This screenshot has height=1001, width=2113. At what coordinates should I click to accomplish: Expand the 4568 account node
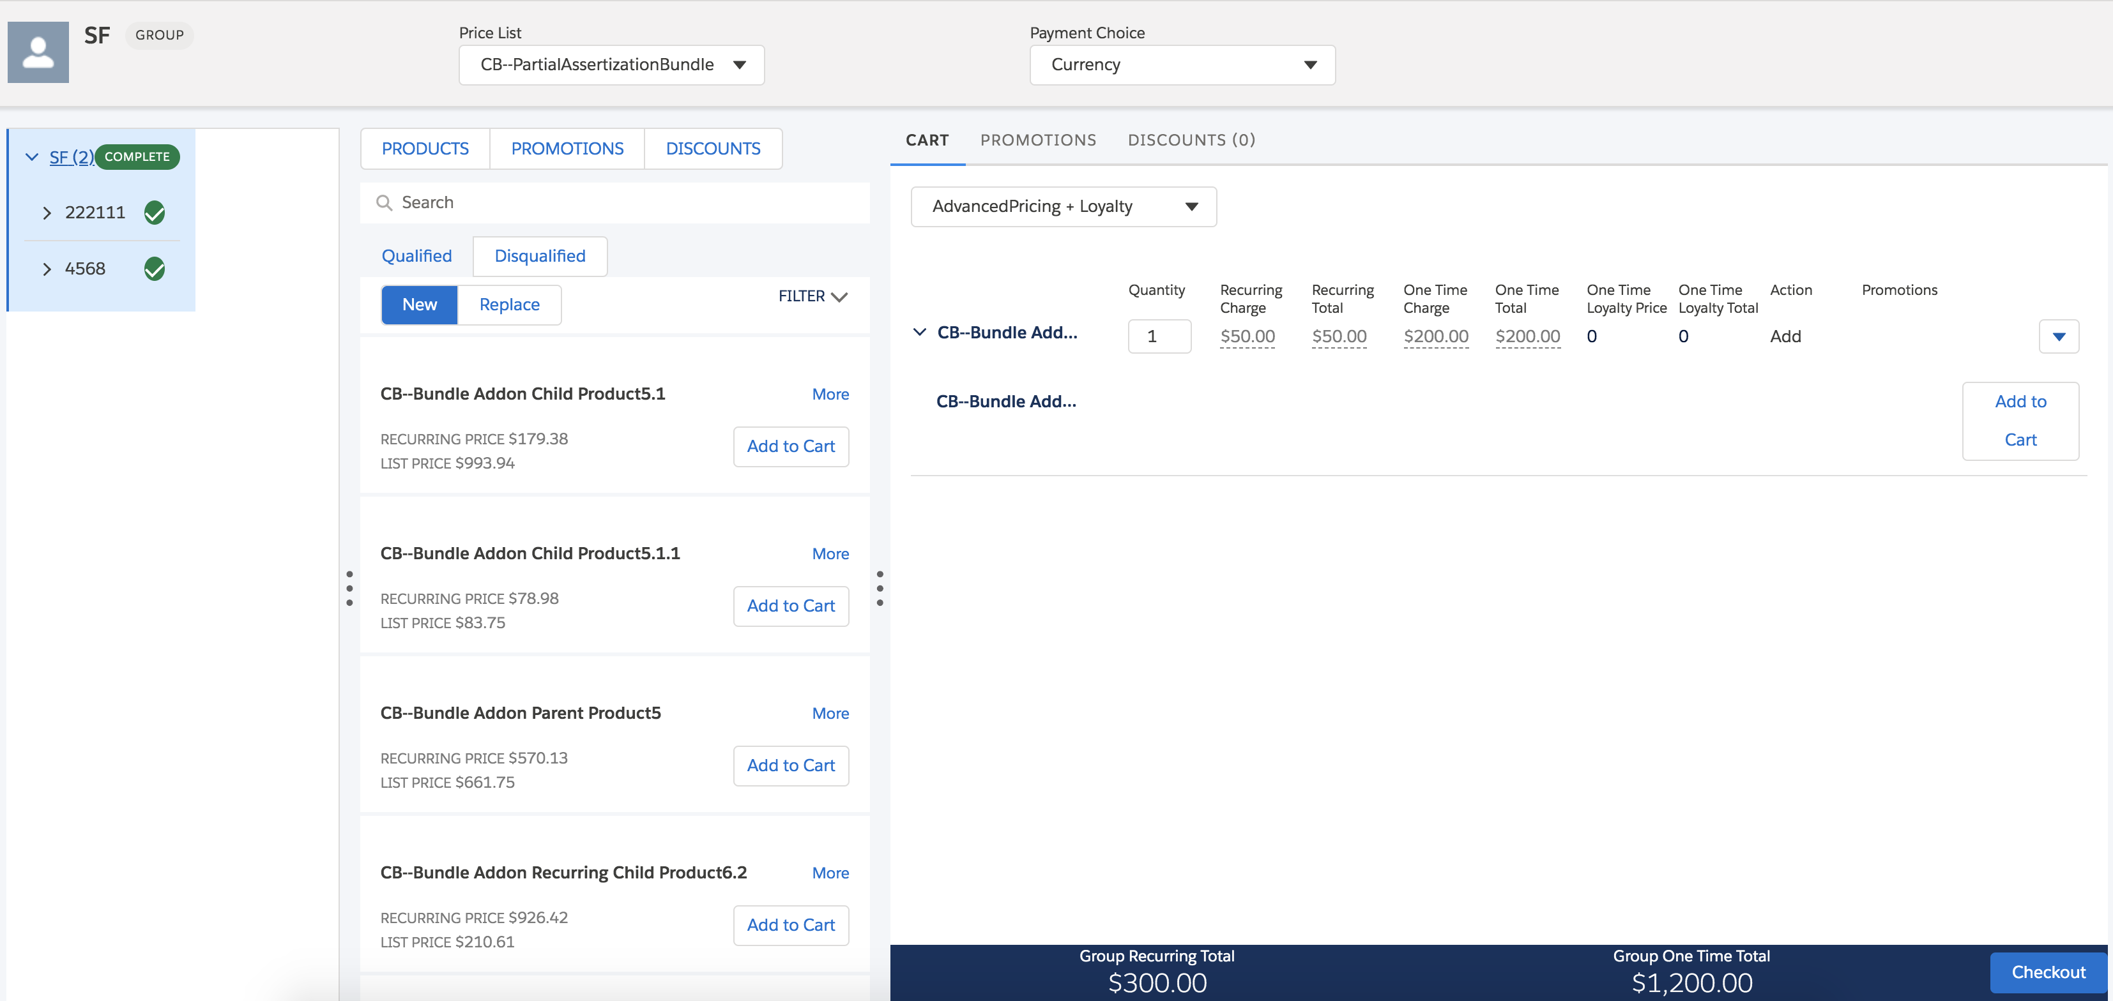click(x=47, y=269)
